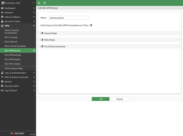This screenshot has height=136, width=183.
Task: Click the v7.4.6 version text
Action: 33,134
